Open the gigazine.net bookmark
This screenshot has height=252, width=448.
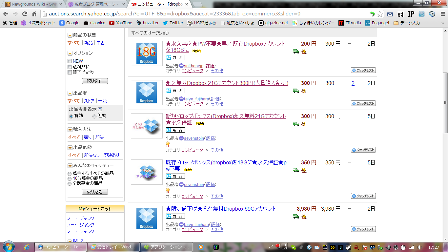click(x=273, y=23)
